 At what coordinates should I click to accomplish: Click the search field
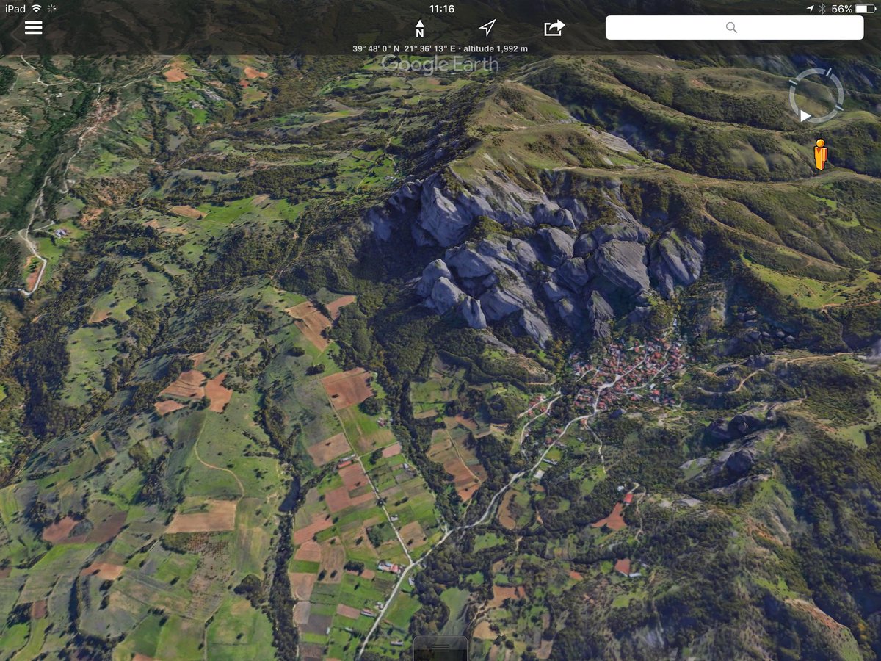734,28
